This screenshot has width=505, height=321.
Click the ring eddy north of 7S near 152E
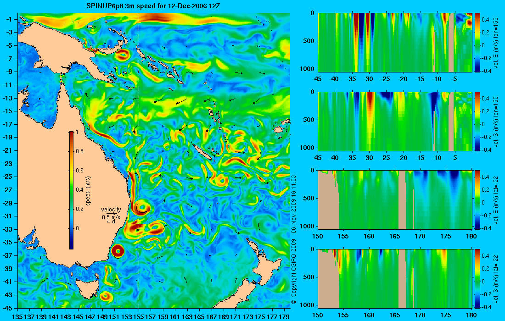123,55
